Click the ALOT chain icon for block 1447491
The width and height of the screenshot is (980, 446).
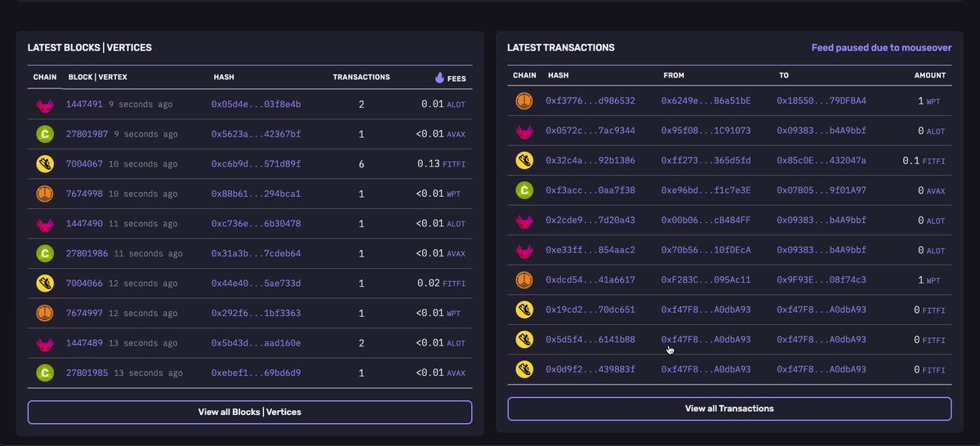(45, 105)
